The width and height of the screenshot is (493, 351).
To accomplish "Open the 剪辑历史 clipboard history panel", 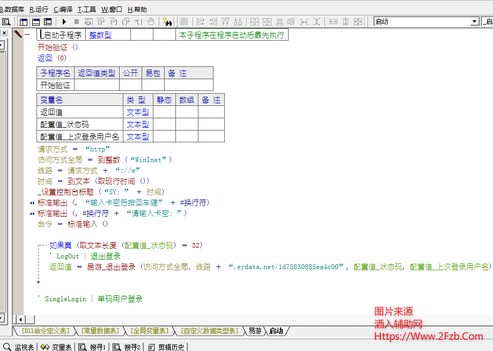I will (x=166, y=347).
